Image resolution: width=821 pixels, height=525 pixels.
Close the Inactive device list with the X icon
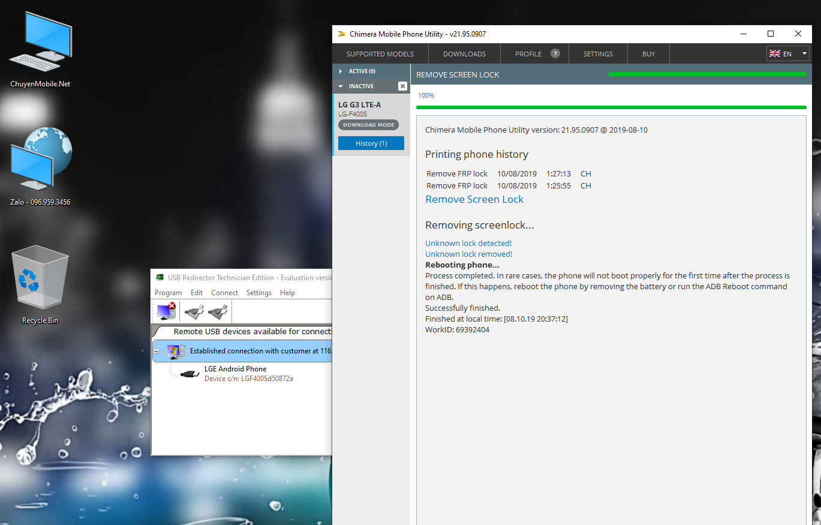click(402, 86)
